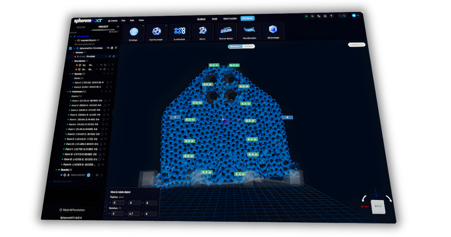The height and width of the screenshot is (237, 451).
Task: Delete Spherene Part 1 Envelope with its trash icon
Action: (116, 48)
